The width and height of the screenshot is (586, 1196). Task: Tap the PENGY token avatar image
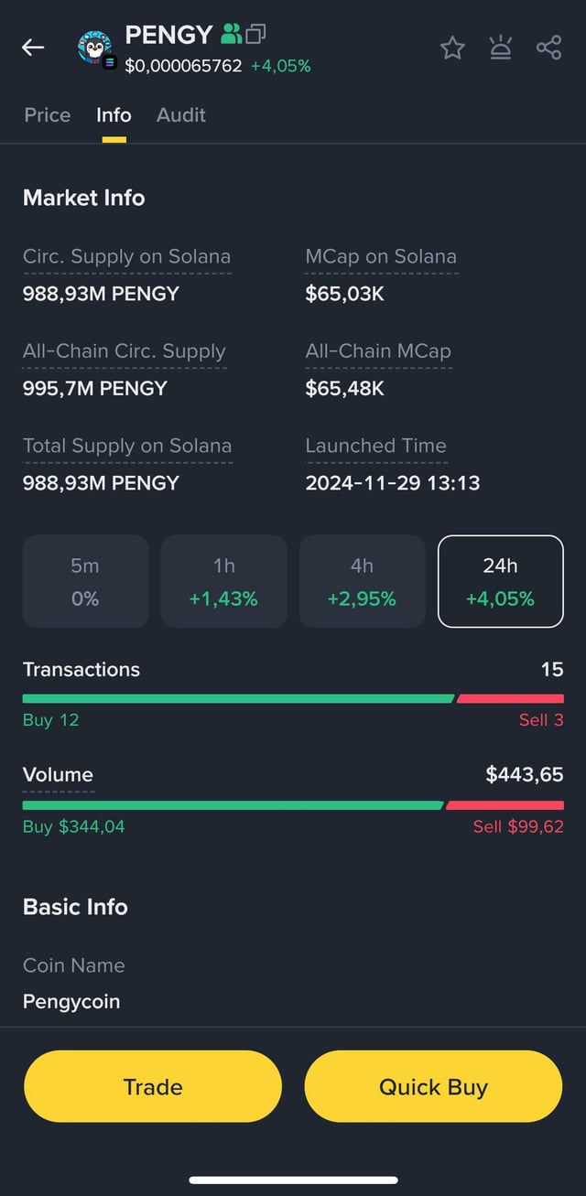point(95,48)
